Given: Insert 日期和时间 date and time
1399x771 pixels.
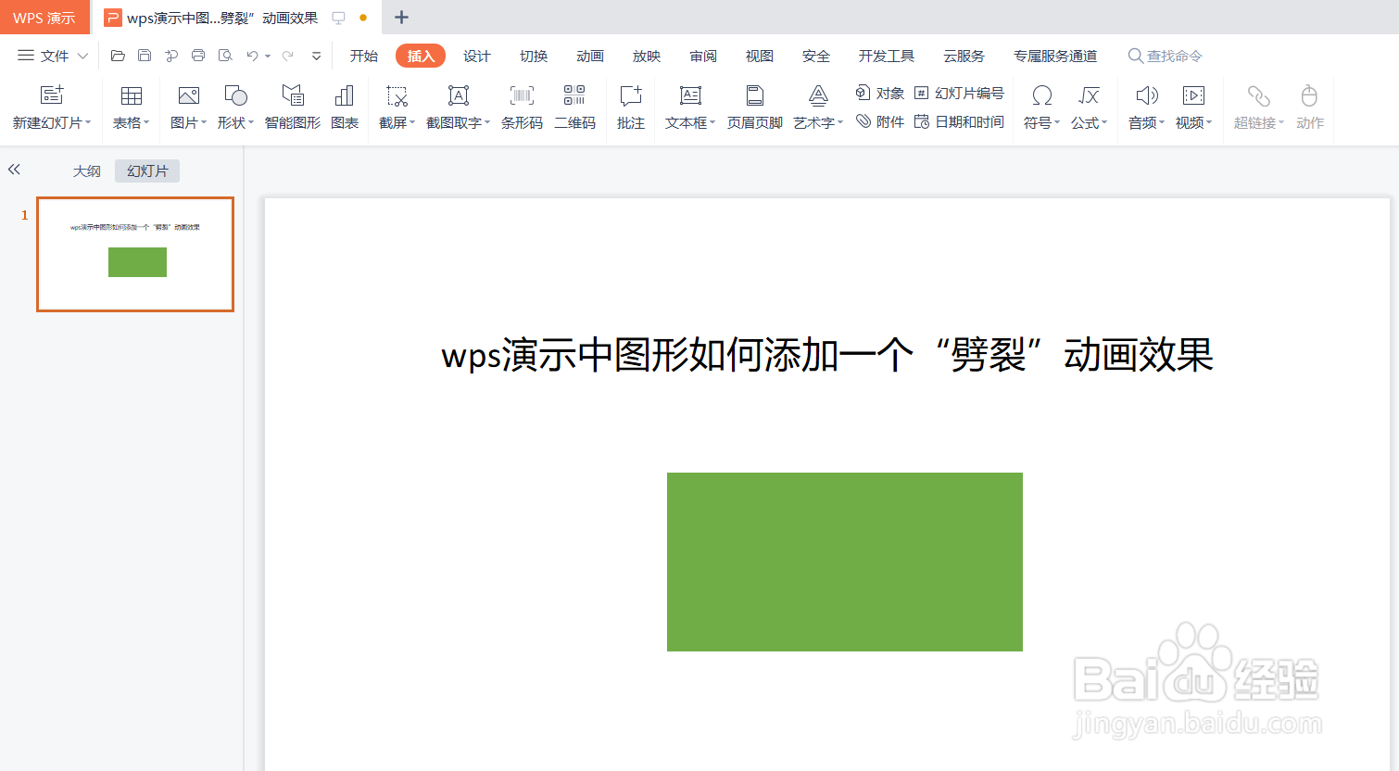Looking at the screenshot, I should [x=959, y=121].
